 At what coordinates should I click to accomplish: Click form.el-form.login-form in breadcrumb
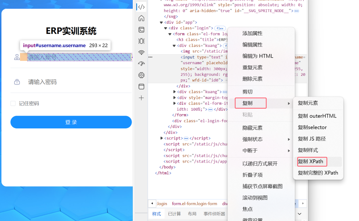click(x=194, y=204)
